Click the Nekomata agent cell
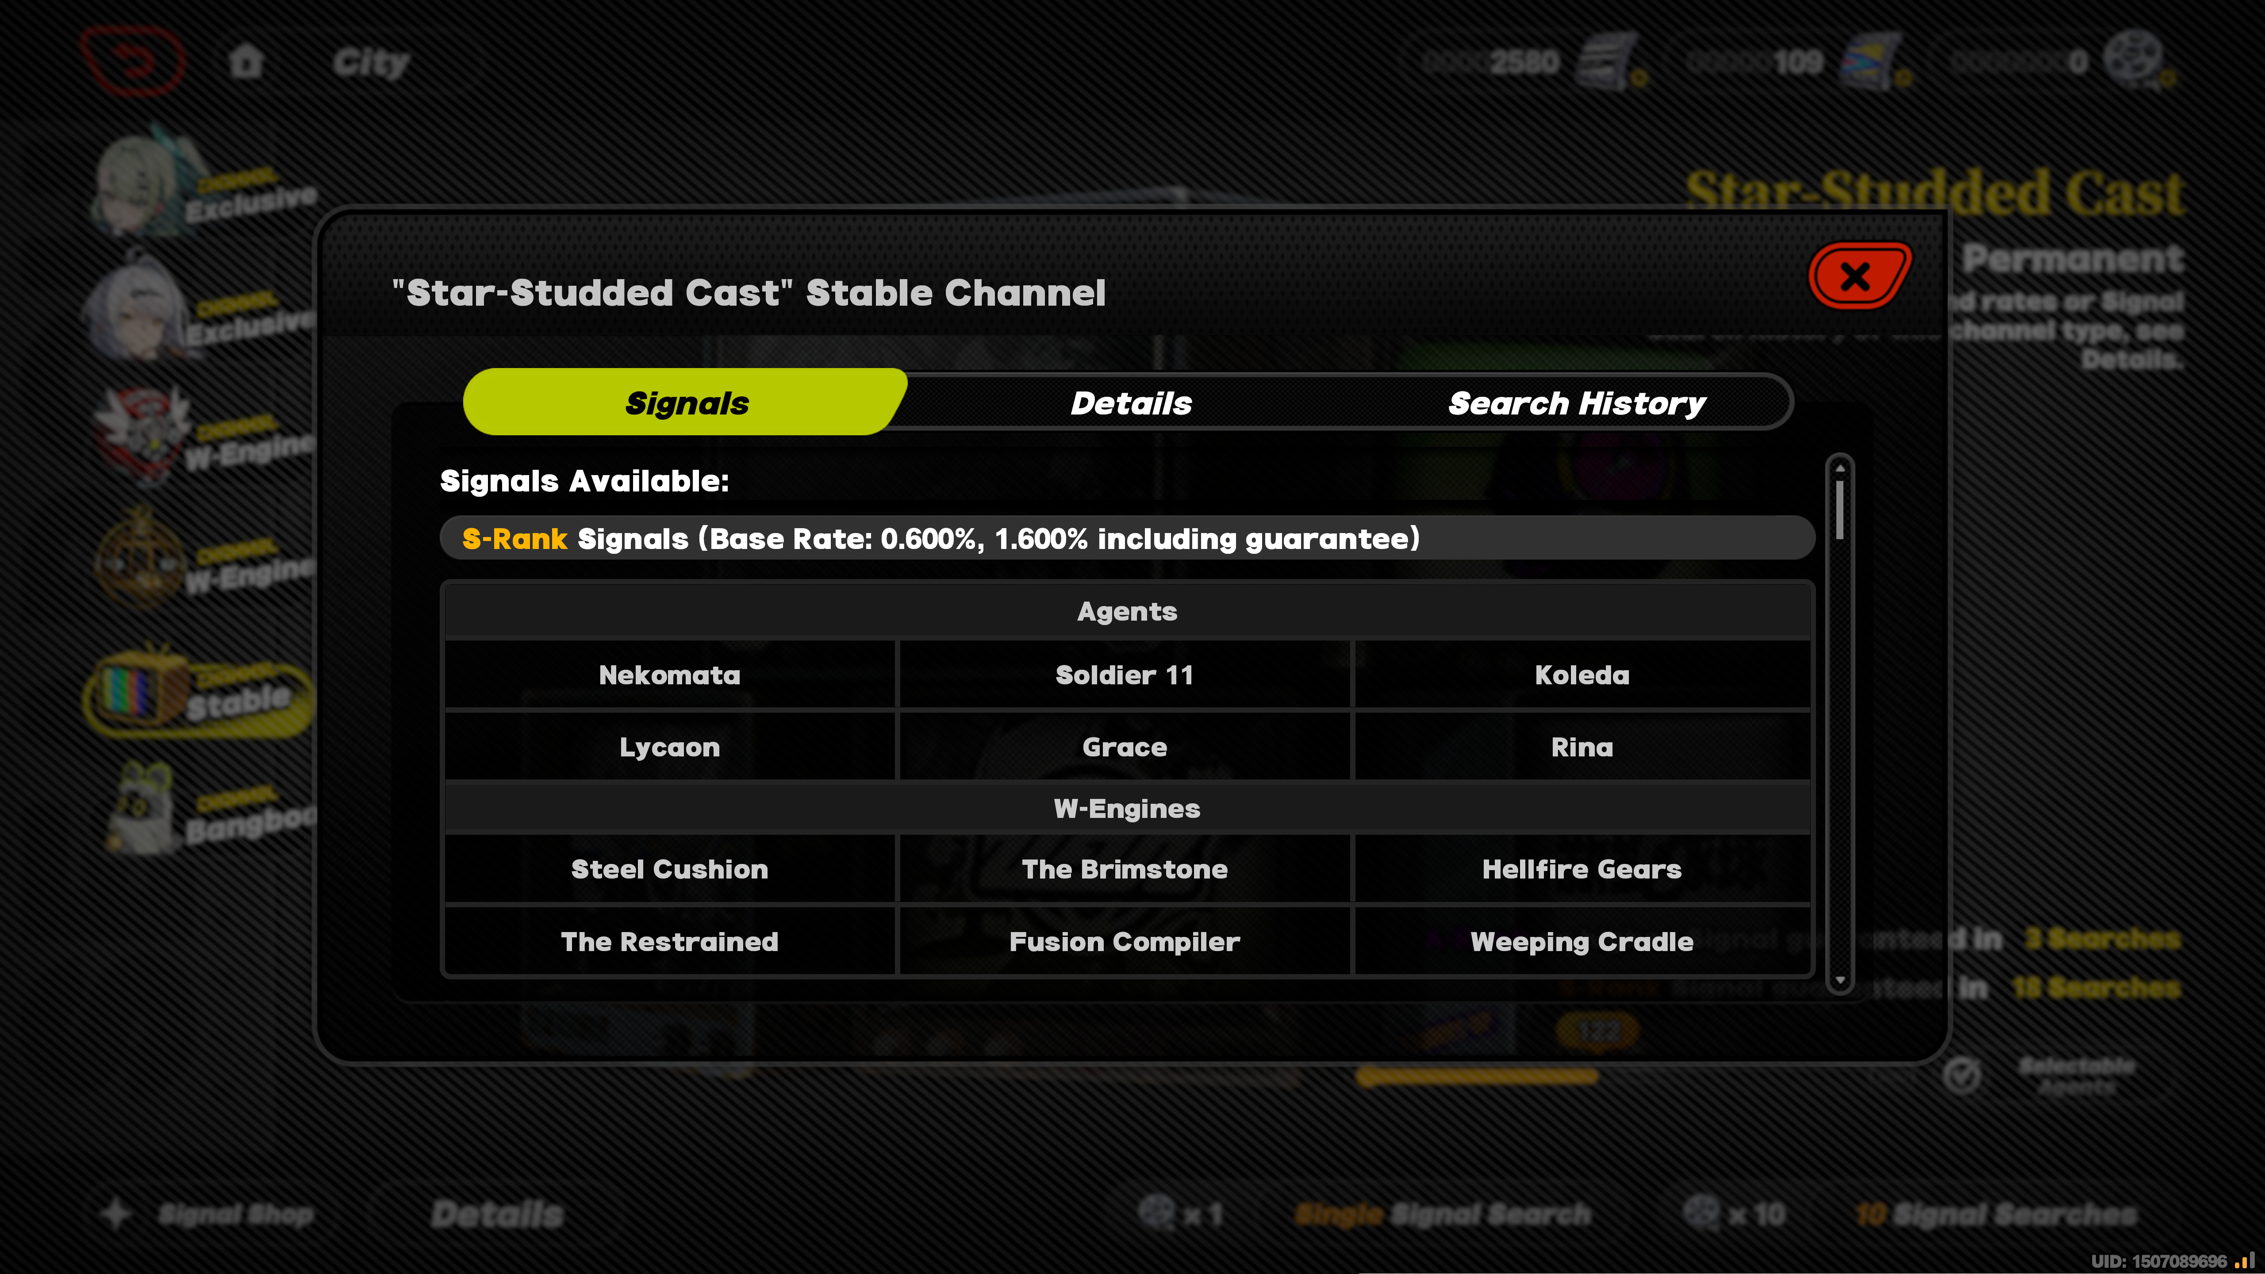 [669, 674]
